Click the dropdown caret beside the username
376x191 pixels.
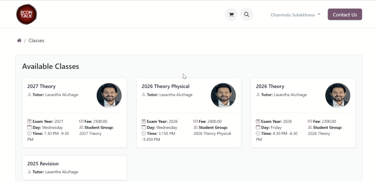319,15
